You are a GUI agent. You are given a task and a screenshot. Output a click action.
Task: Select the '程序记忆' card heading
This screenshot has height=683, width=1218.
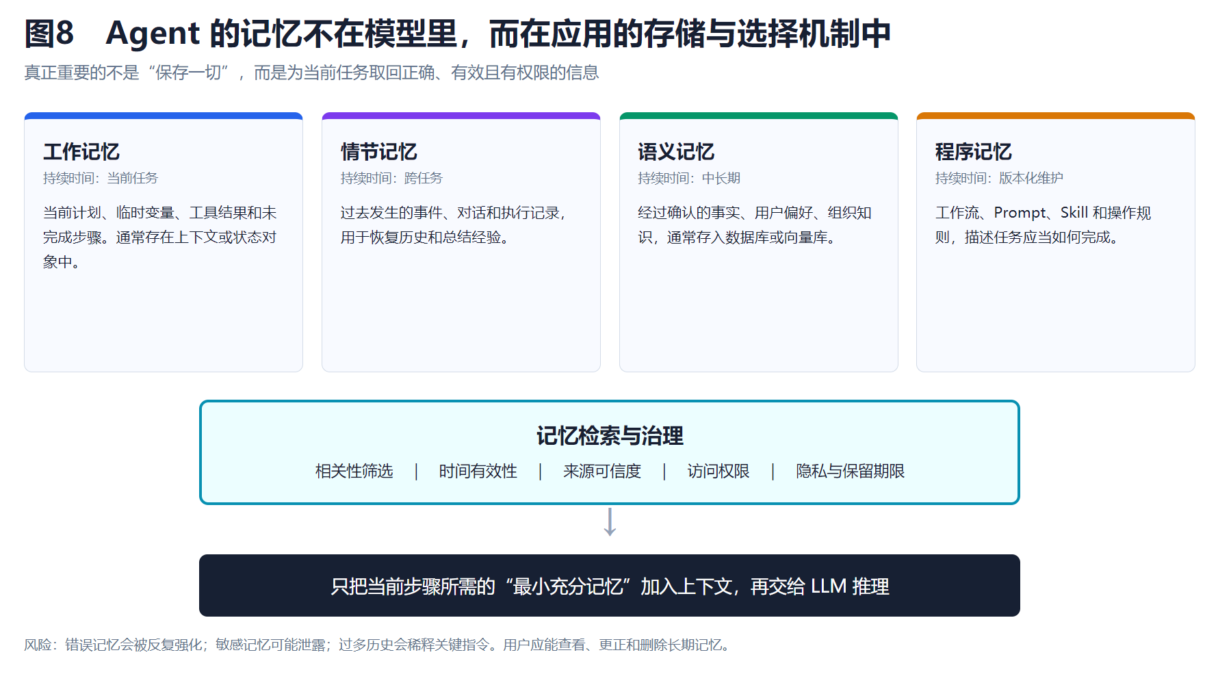point(974,151)
